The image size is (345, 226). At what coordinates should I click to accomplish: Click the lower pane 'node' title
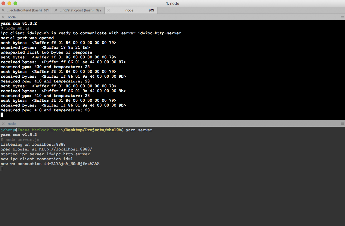12,124
